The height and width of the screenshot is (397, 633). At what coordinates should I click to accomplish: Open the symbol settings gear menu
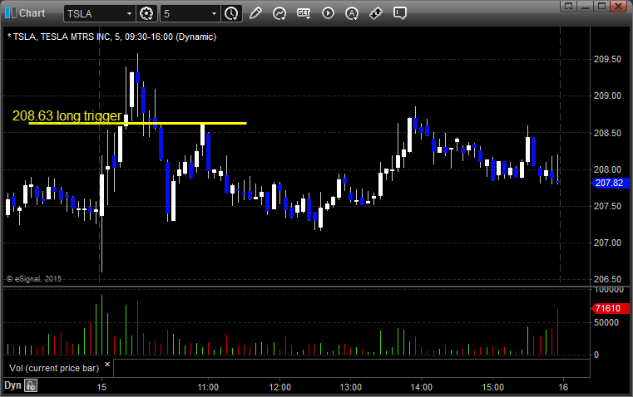pyautogui.click(x=146, y=13)
